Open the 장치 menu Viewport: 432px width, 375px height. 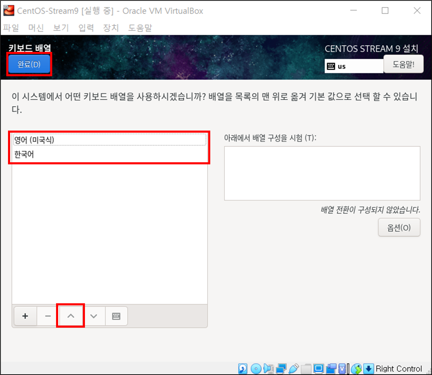coord(111,28)
